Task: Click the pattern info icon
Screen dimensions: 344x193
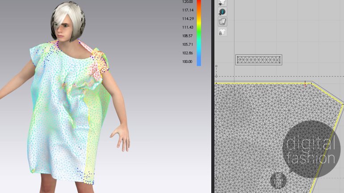Action: click(222, 12)
